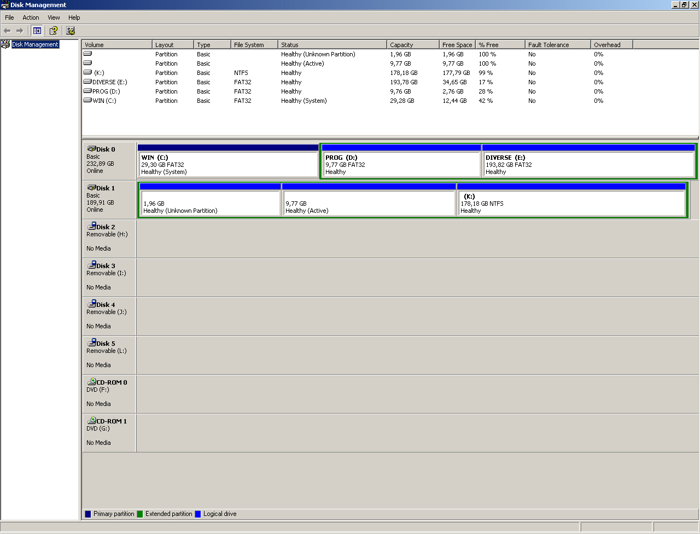Image resolution: width=700 pixels, height=534 pixels.
Task: Click the Disk 4 removable drive icon
Action: [x=91, y=304]
